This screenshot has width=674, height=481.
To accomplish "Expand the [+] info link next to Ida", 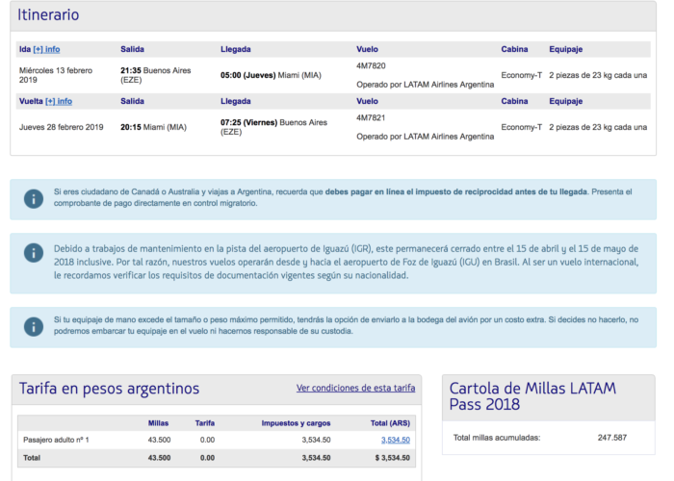I will point(46,49).
